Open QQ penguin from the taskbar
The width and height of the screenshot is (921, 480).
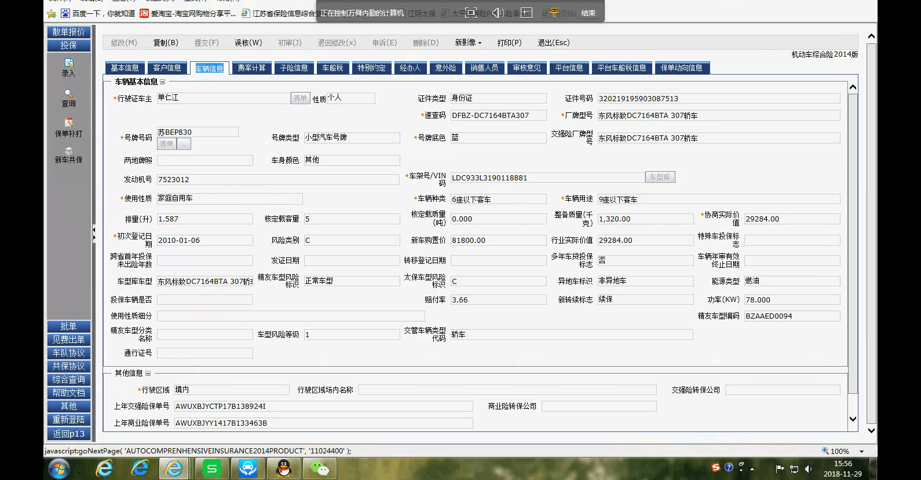tap(284, 468)
